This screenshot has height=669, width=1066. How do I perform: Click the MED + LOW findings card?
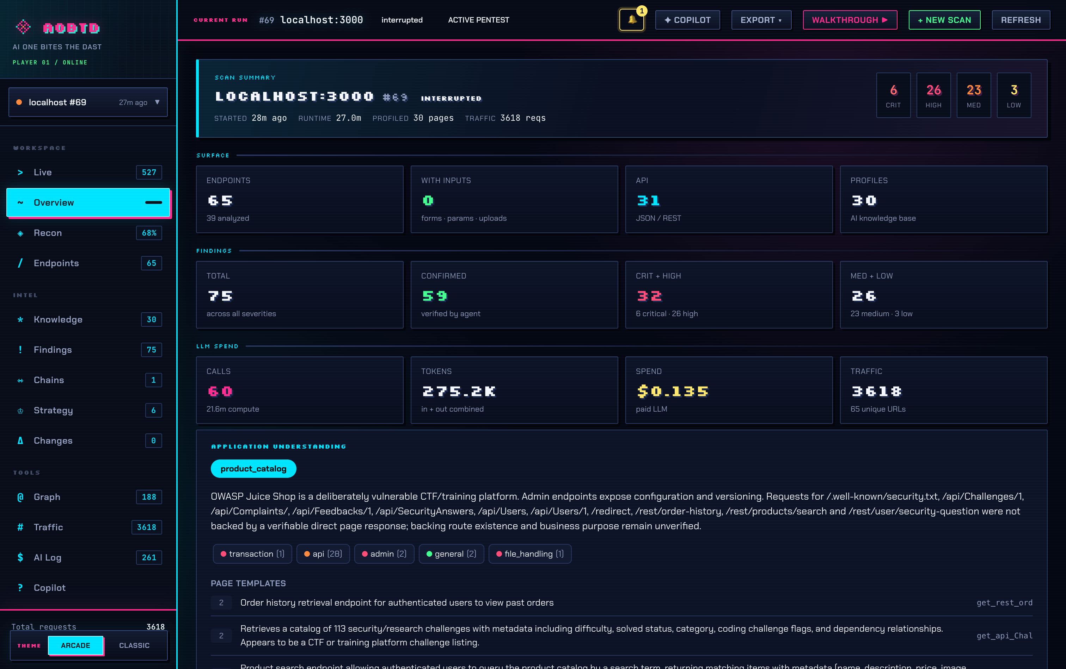pos(943,294)
